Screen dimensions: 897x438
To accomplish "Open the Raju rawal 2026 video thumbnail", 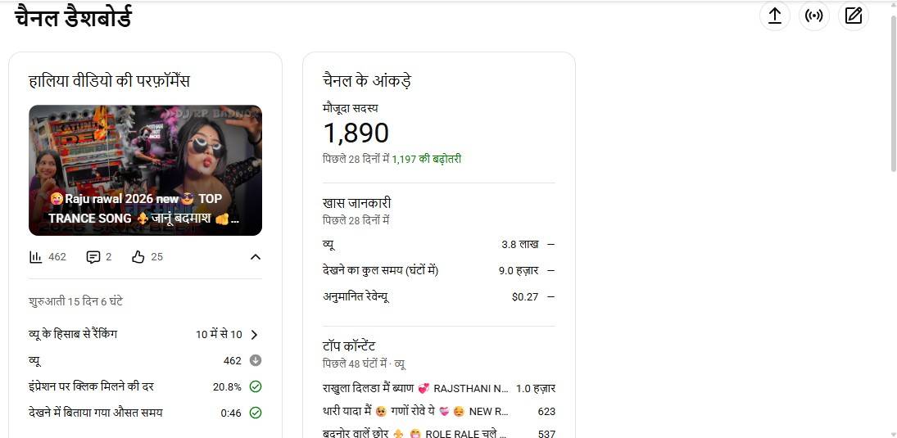I will coord(145,170).
